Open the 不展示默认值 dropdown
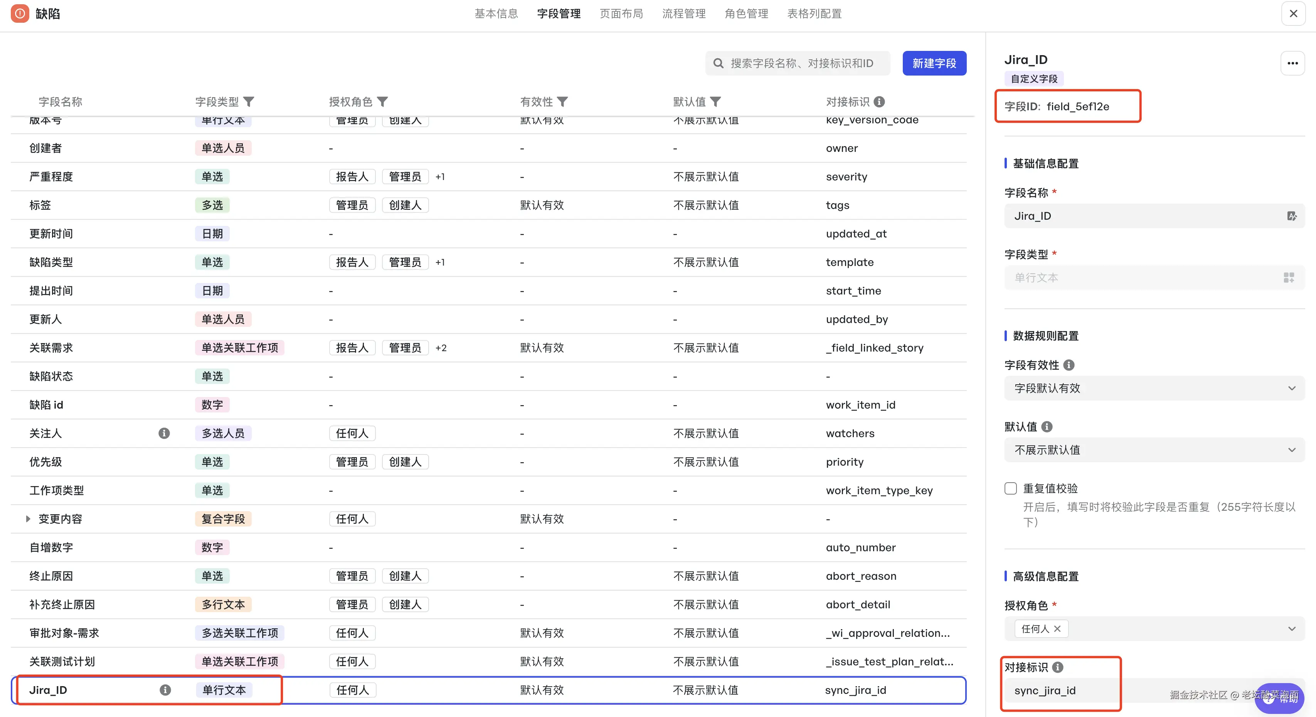1316x717 pixels. click(1154, 450)
